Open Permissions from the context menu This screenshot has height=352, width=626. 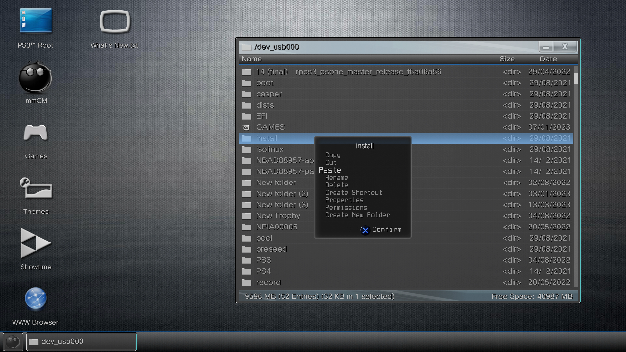click(346, 208)
